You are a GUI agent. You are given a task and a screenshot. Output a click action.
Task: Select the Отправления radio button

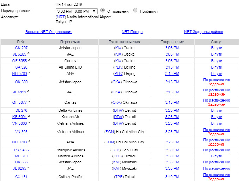point(103,11)
